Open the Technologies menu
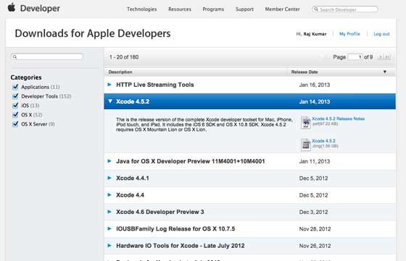Image resolution: width=406 pixels, height=261 pixels. tap(141, 9)
